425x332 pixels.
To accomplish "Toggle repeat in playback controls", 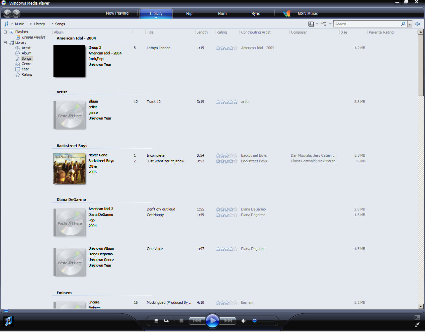I will click(x=167, y=321).
